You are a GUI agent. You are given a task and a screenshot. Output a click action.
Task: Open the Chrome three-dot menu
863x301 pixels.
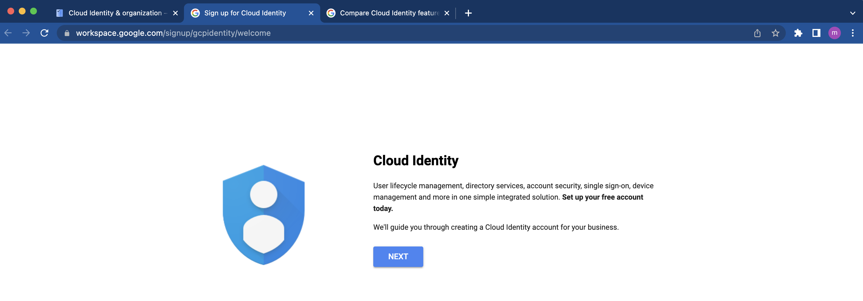852,33
